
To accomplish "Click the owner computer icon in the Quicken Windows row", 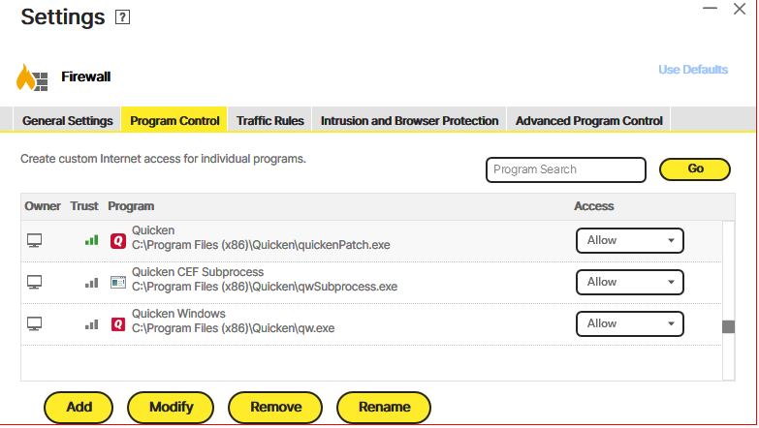I will click(x=34, y=323).
